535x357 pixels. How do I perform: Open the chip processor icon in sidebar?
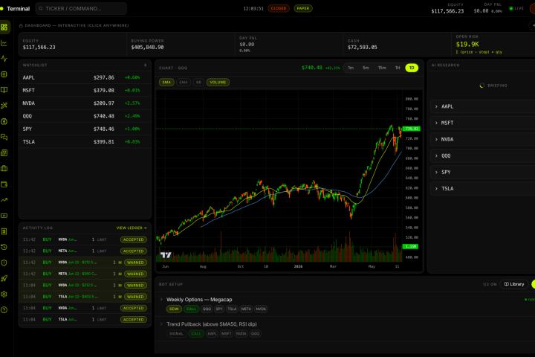click(4, 74)
